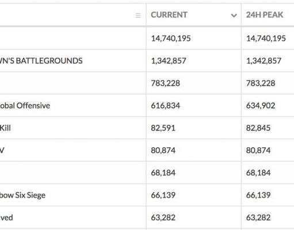The height and width of the screenshot is (230, 294).
Task: Click the current value 66,139
Action: 163,195
